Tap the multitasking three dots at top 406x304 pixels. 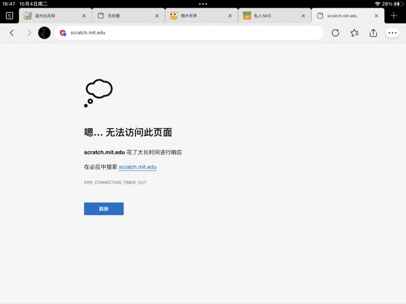click(x=203, y=4)
